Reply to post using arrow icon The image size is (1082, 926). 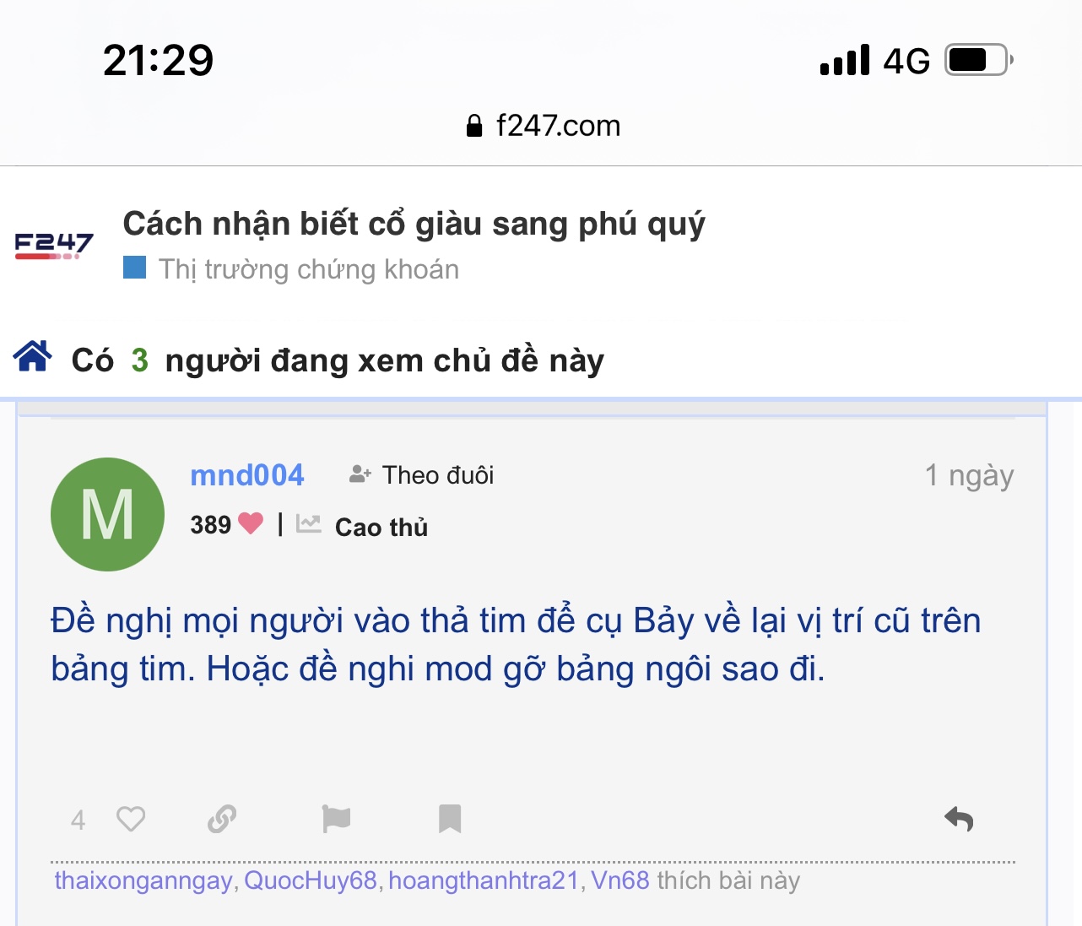coord(959,819)
